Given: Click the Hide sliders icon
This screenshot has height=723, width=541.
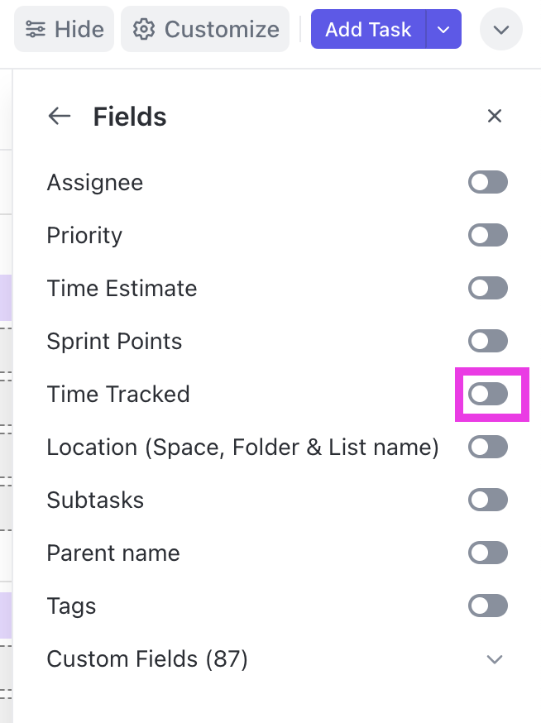Looking at the screenshot, I should (36, 30).
